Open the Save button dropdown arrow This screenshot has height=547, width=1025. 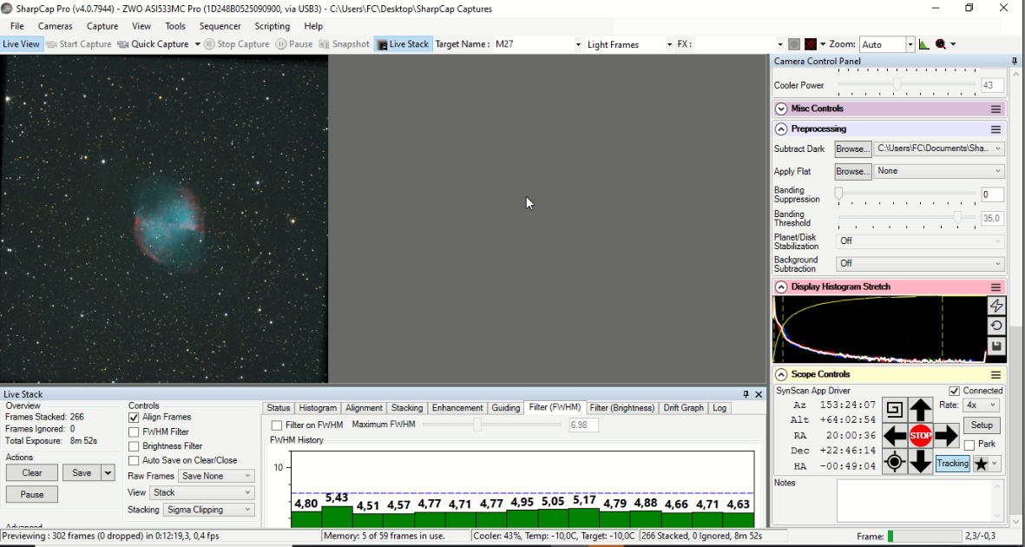(108, 472)
